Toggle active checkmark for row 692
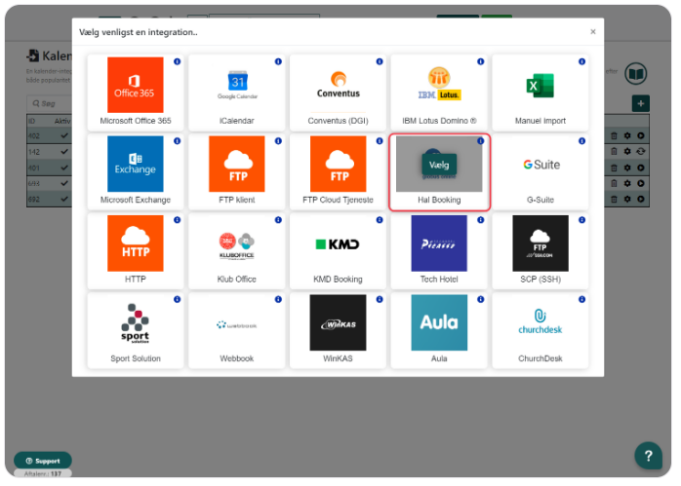The height and width of the screenshot is (486, 681). (64, 199)
